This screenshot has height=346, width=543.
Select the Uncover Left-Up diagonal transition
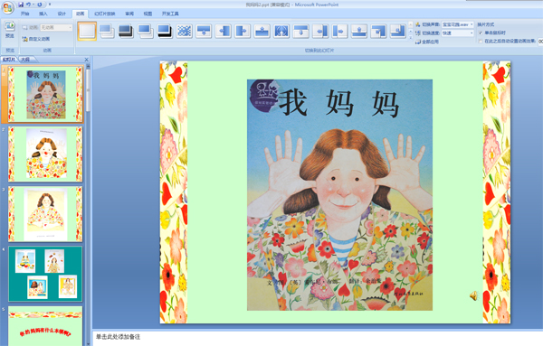click(398, 31)
